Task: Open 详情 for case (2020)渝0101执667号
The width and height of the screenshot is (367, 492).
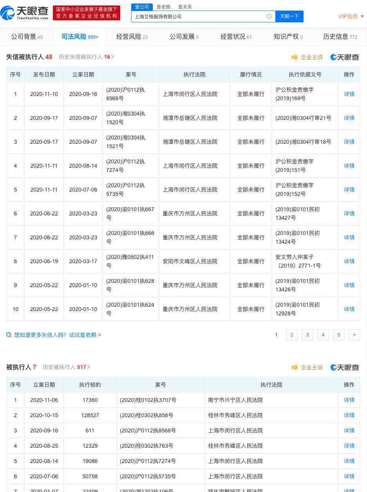Action: point(349,213)
